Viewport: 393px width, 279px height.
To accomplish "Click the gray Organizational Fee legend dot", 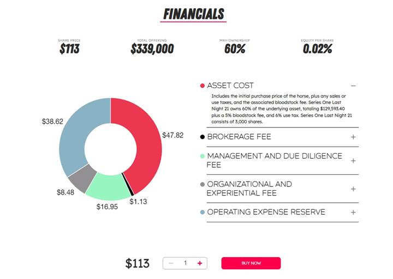I will [203, 184].
